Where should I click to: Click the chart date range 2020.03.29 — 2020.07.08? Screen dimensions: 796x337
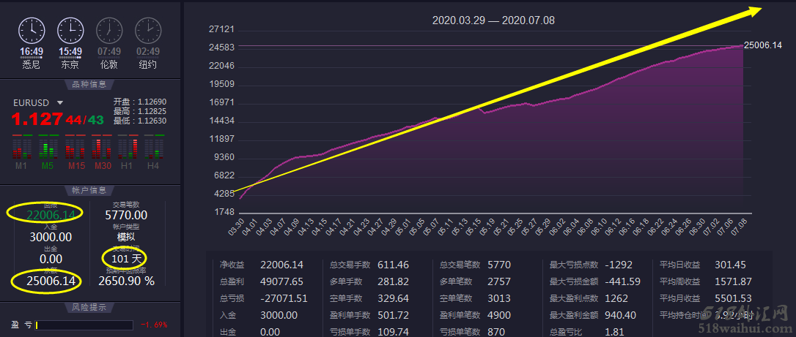(x=493, y=20)
